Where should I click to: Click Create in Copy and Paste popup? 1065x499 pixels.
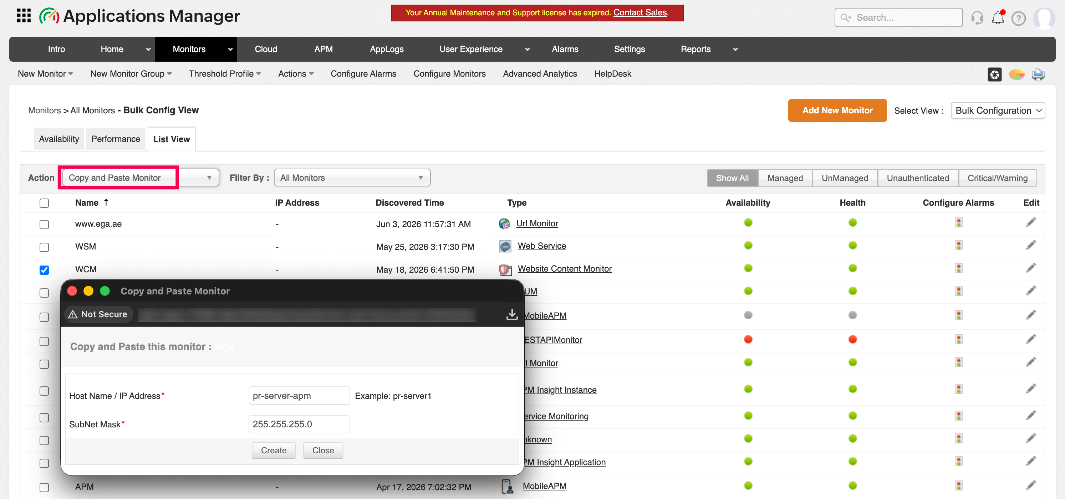coord(274,450)
